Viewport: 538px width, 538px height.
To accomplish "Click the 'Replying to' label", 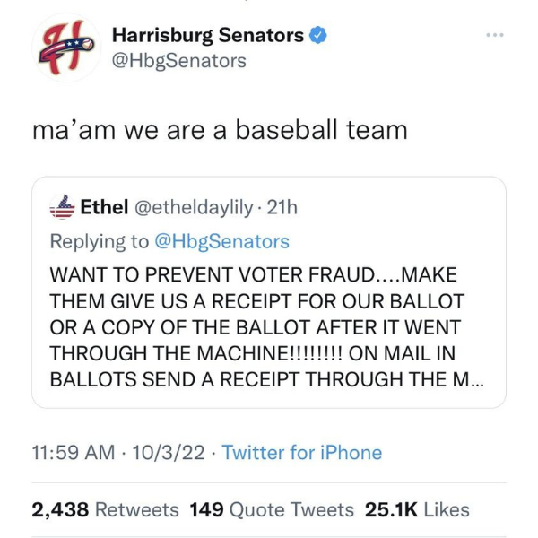I will (100, 241).
